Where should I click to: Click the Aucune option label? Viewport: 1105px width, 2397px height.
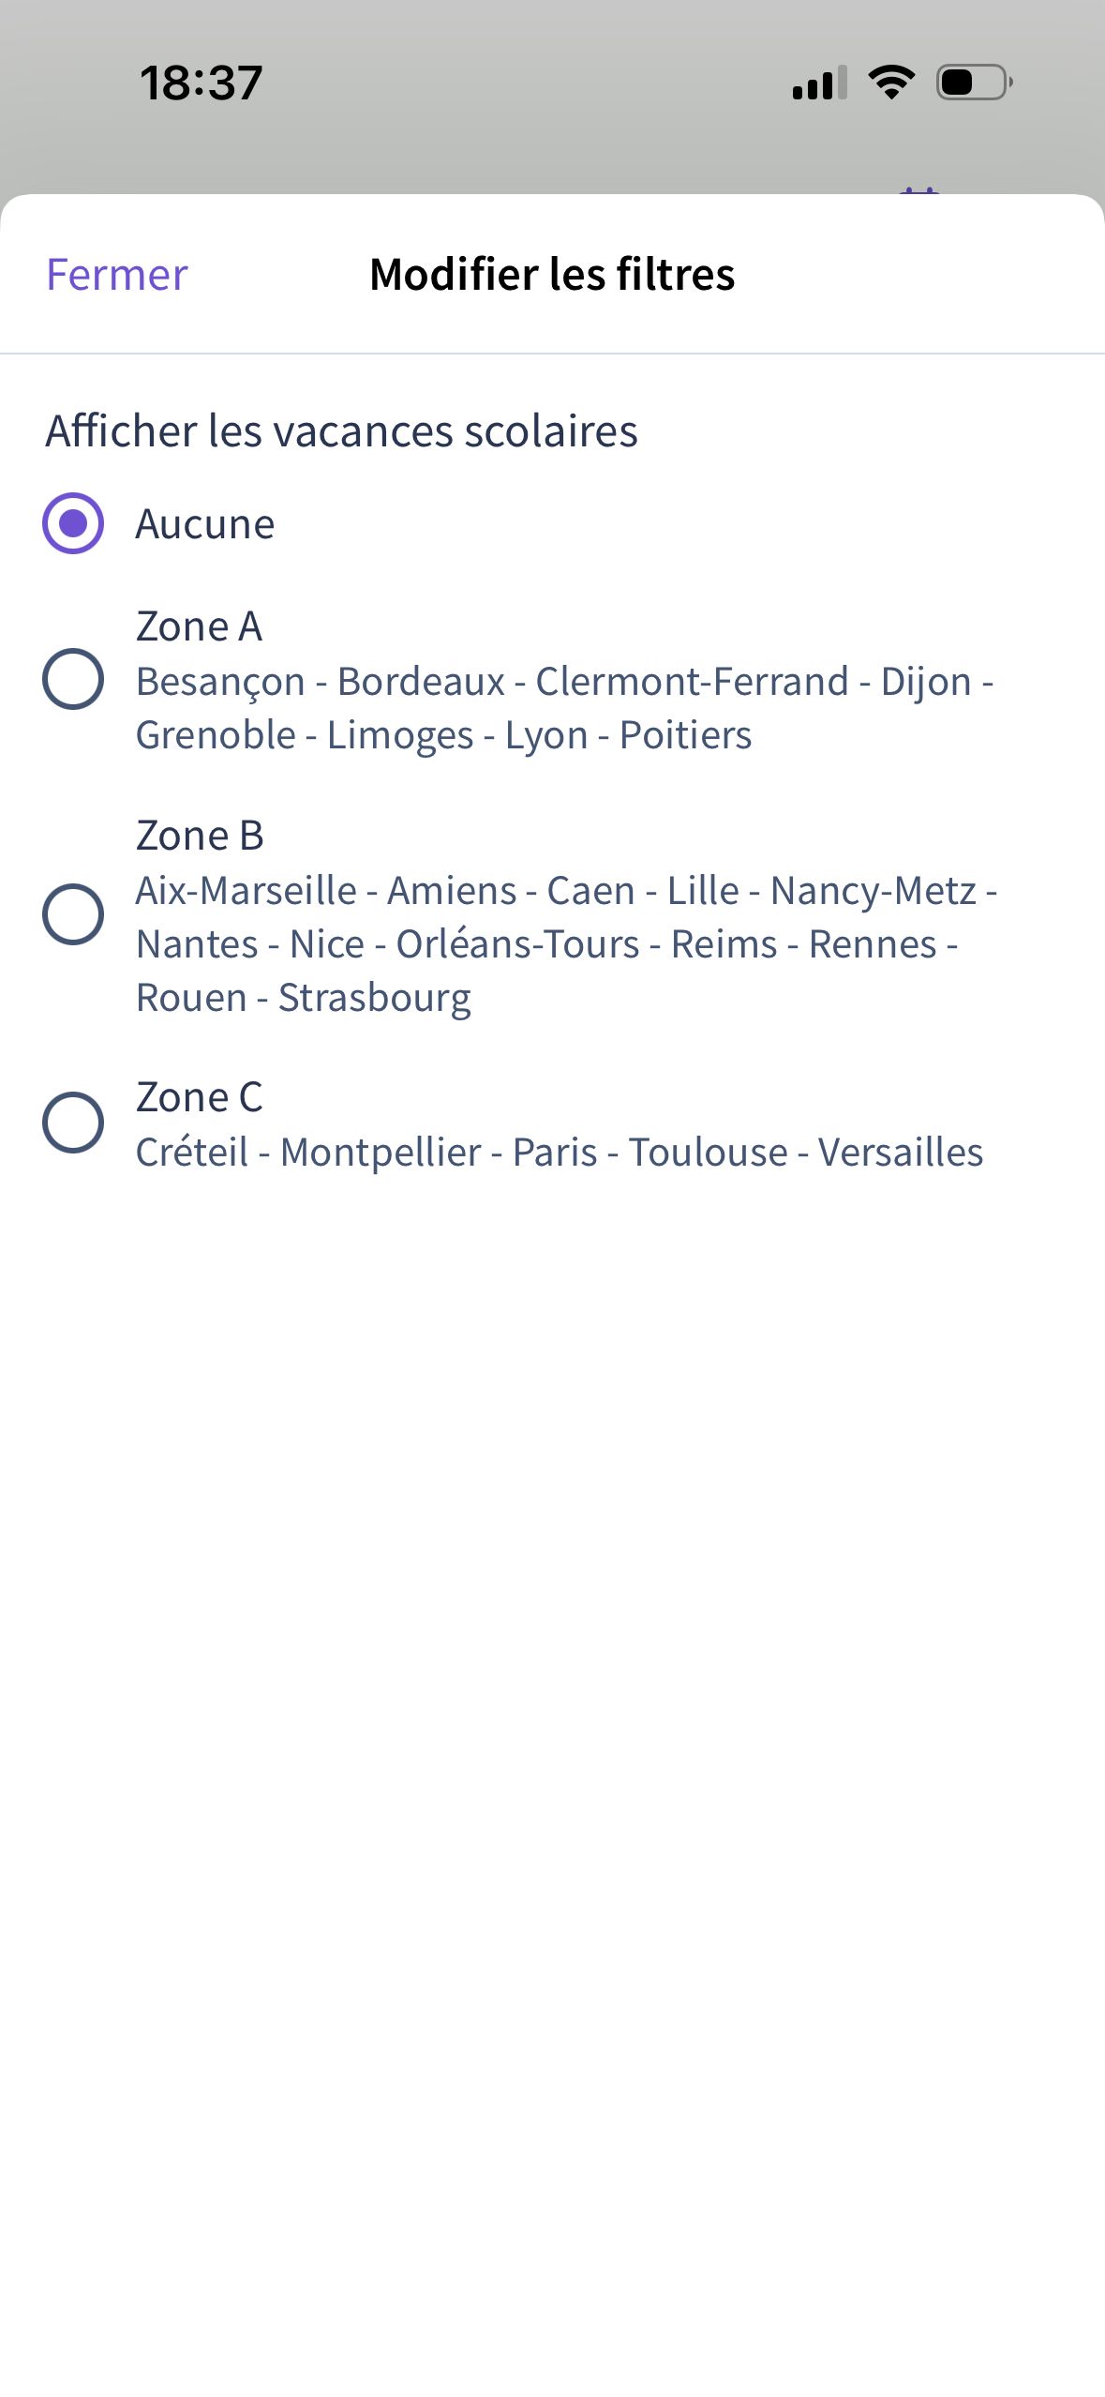pos(205,523)
